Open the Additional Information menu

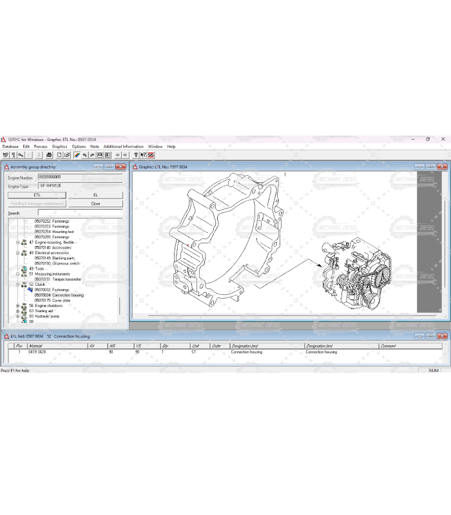tap(123, 147)
